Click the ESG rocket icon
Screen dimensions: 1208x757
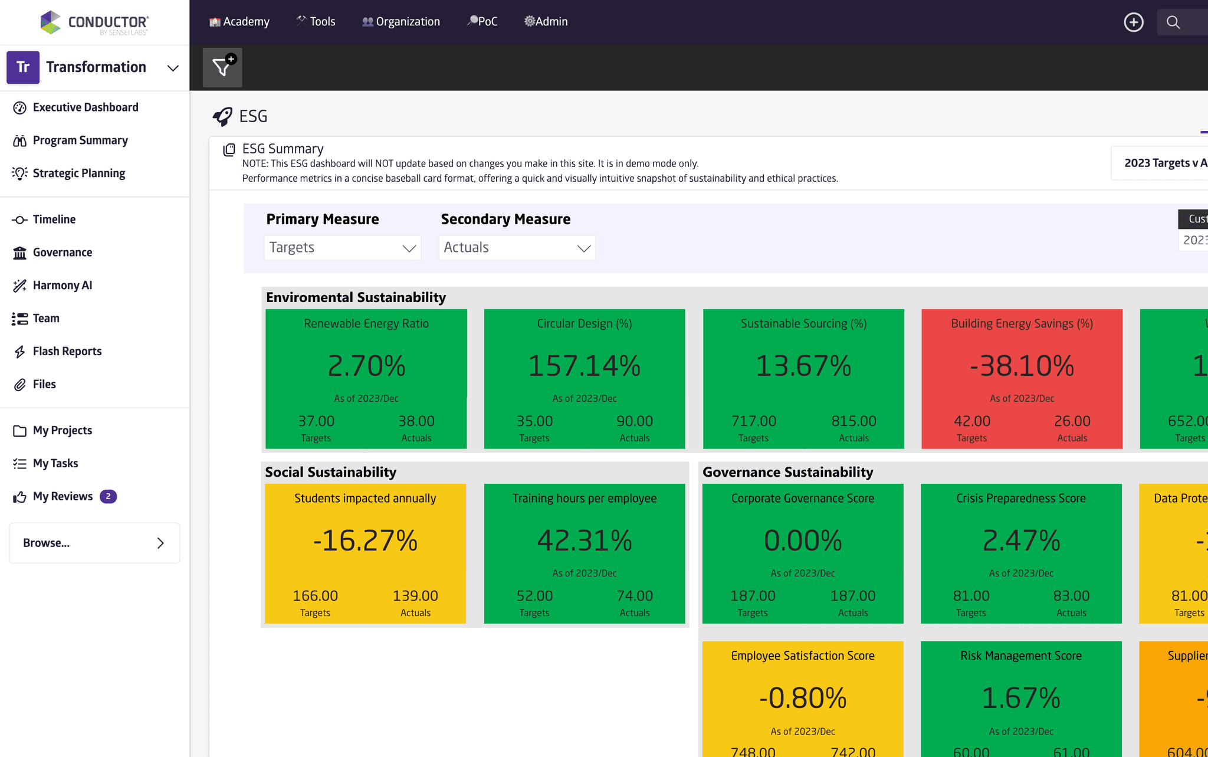pyautogui.click(x=222, y=116)
